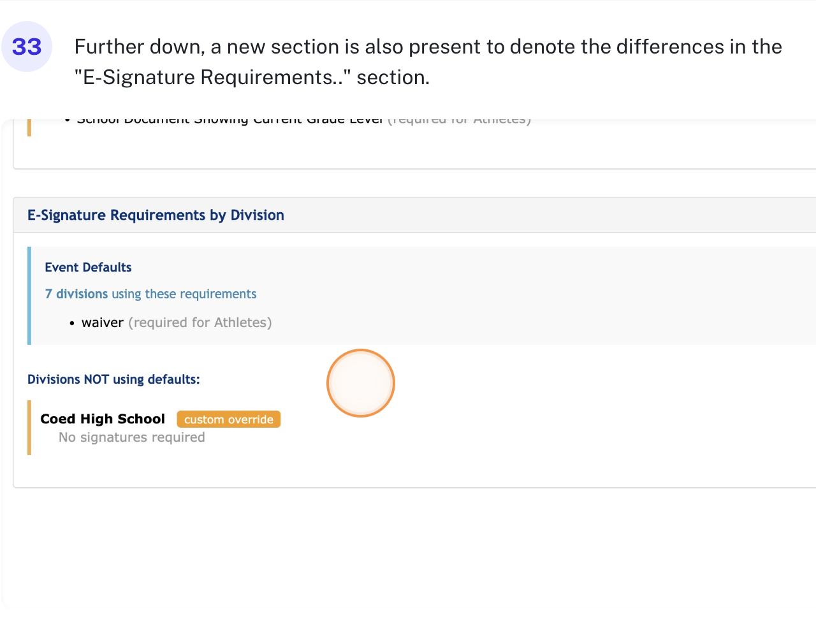This screenshot has height=617, width=816.
Task: Select the "waiver" requirement item
Action: [102, 323]
